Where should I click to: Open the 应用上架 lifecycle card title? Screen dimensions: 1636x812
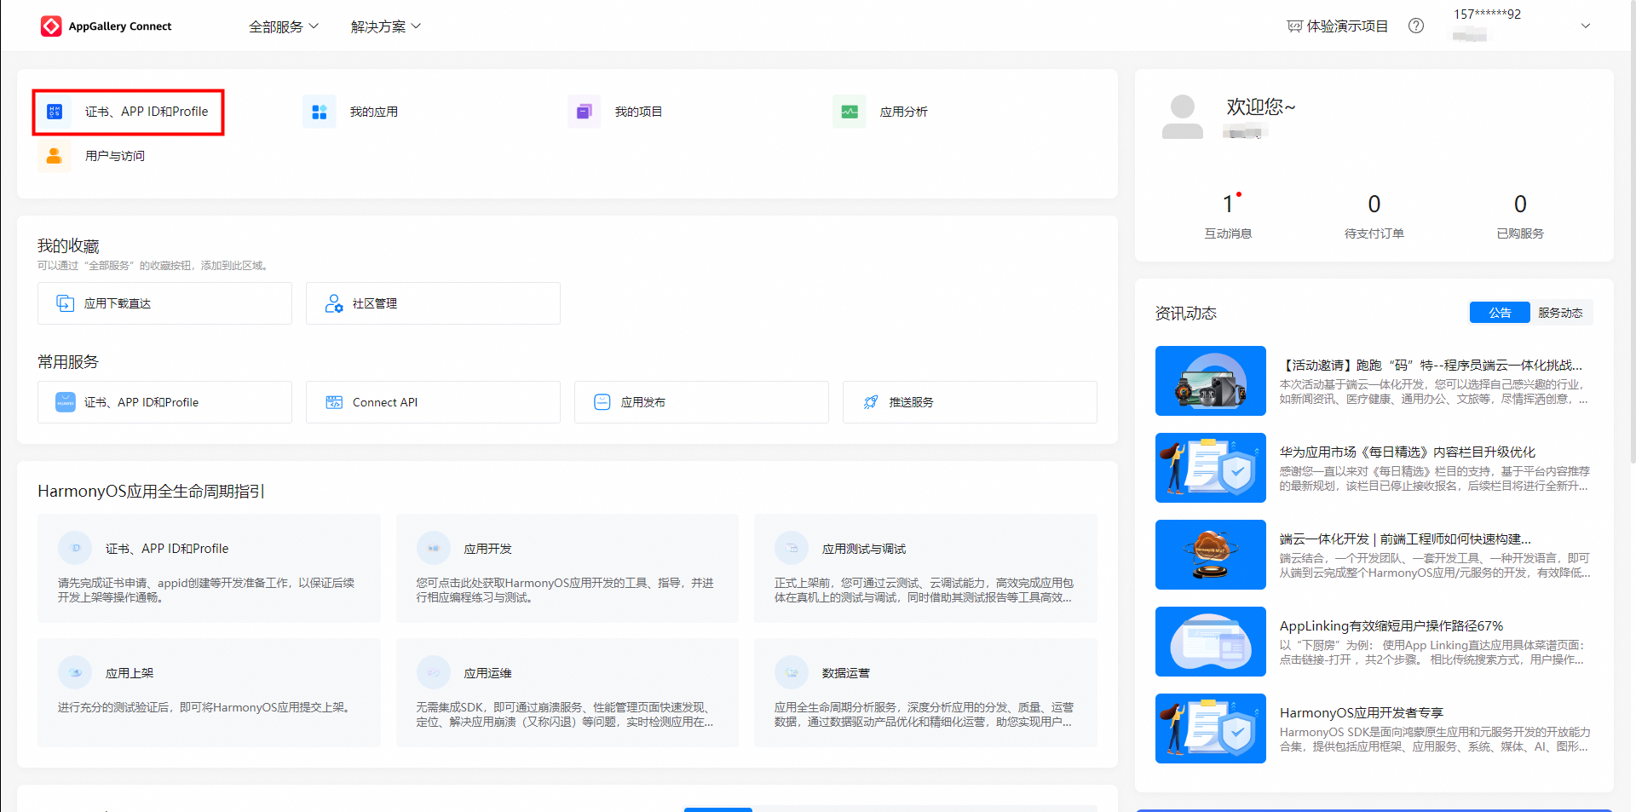click(x=130, y=673)
